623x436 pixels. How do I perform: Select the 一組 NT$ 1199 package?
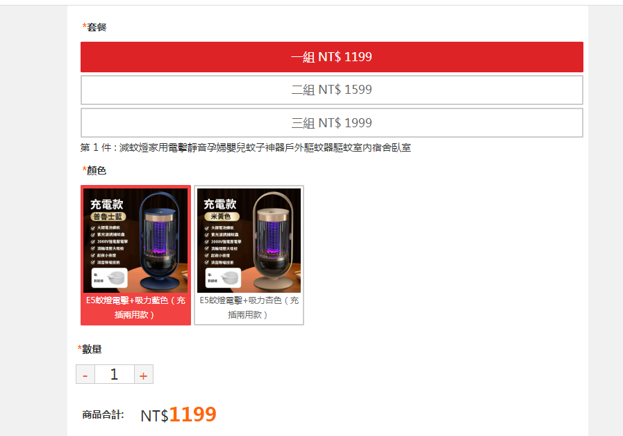click(x=332, y=57)
